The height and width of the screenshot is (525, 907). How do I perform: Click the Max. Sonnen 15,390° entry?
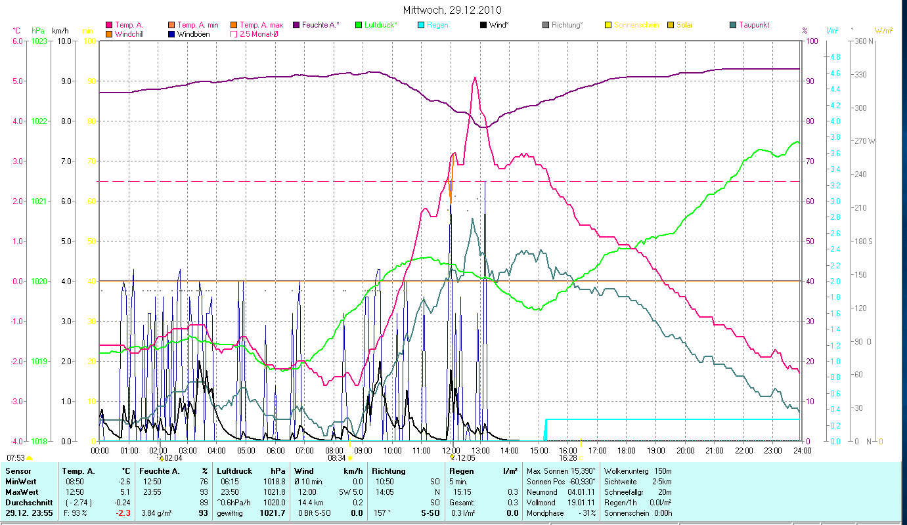[561, 471]
